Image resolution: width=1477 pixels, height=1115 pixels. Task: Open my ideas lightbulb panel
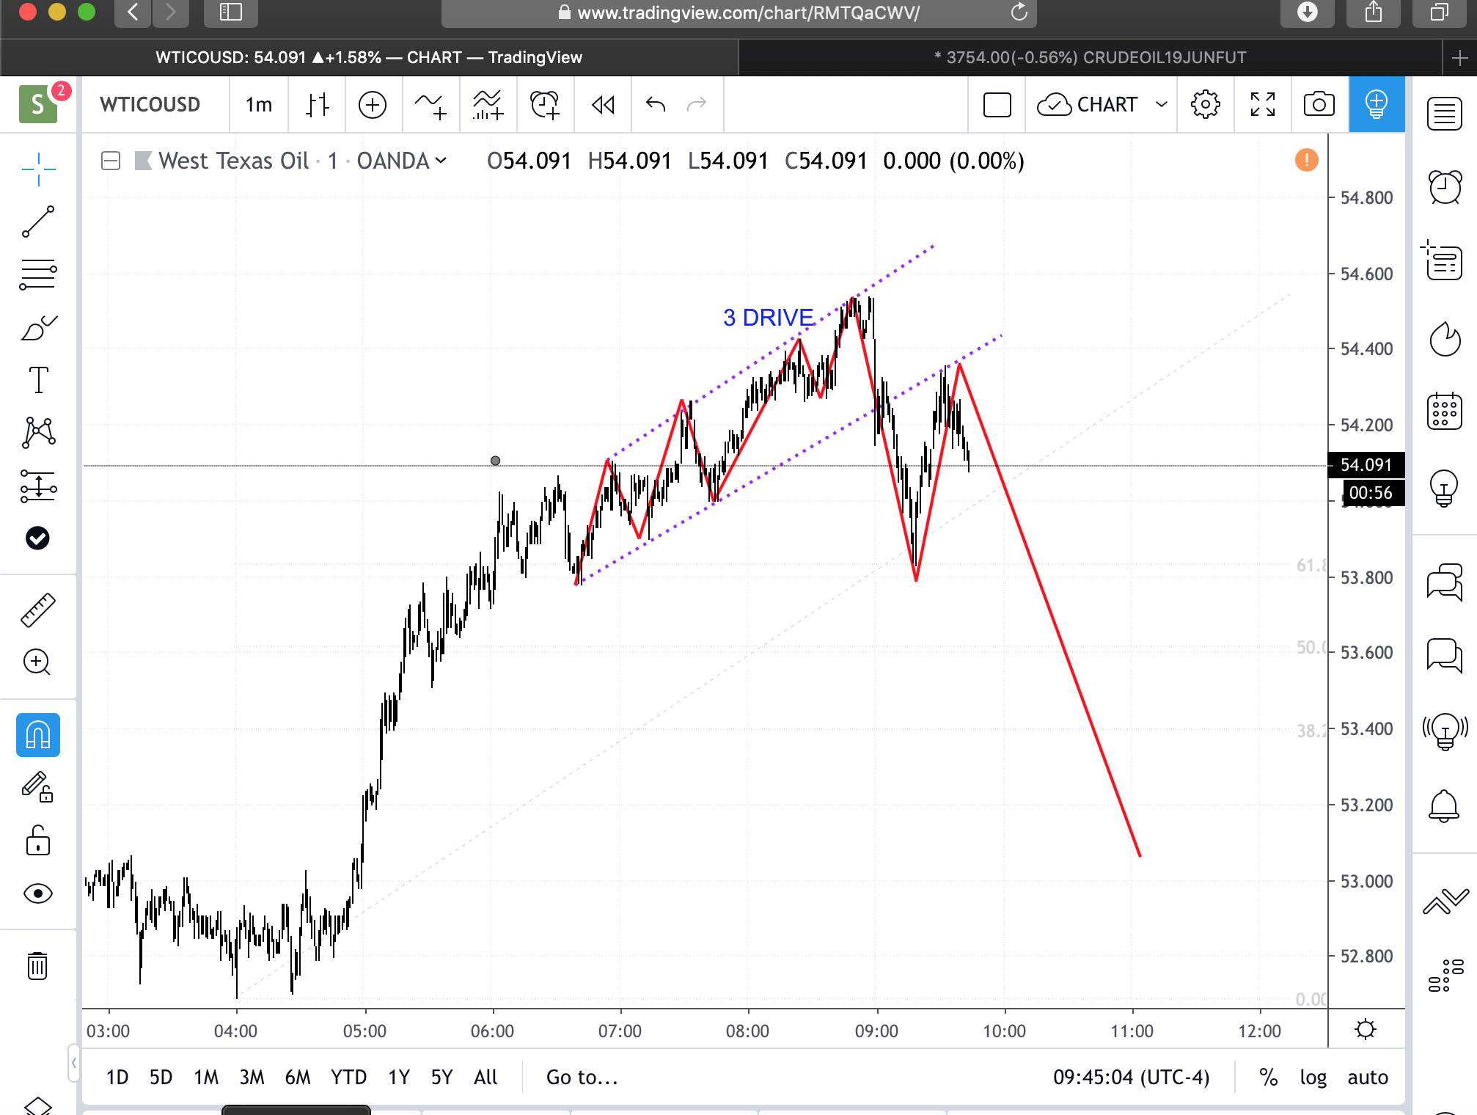click(1443, 488)
